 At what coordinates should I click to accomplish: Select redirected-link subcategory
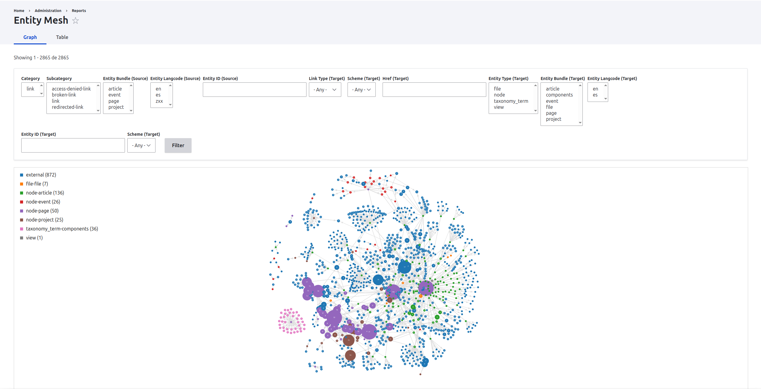[68, 107]
